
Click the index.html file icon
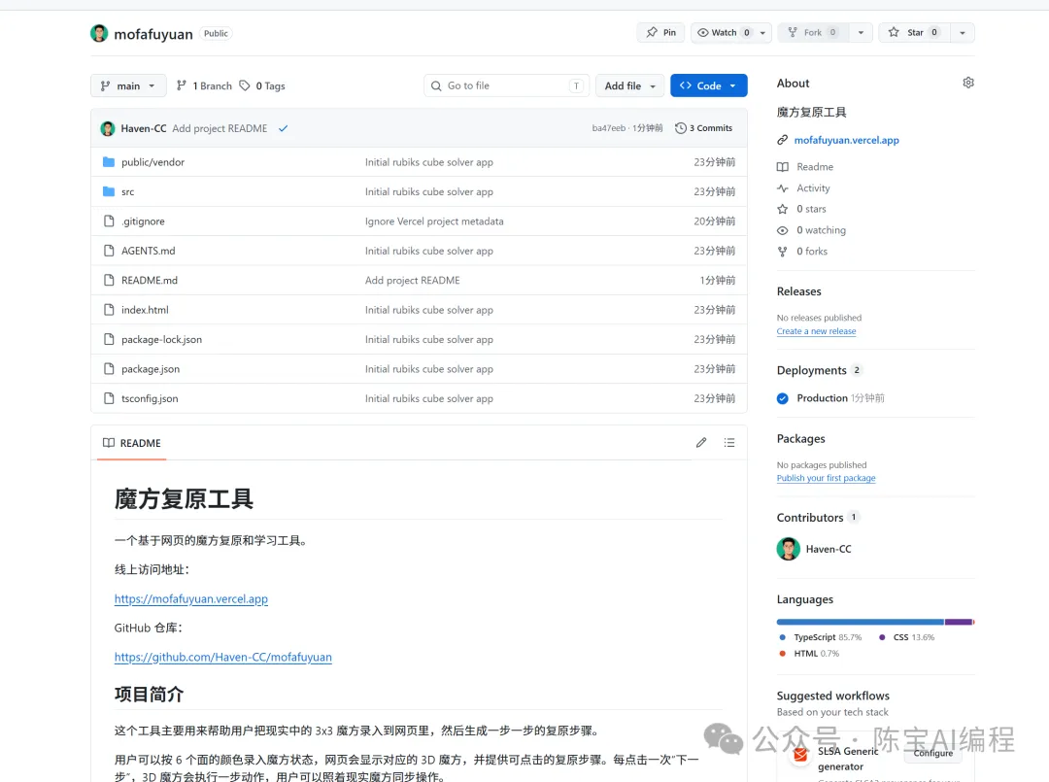pos(109,310)
